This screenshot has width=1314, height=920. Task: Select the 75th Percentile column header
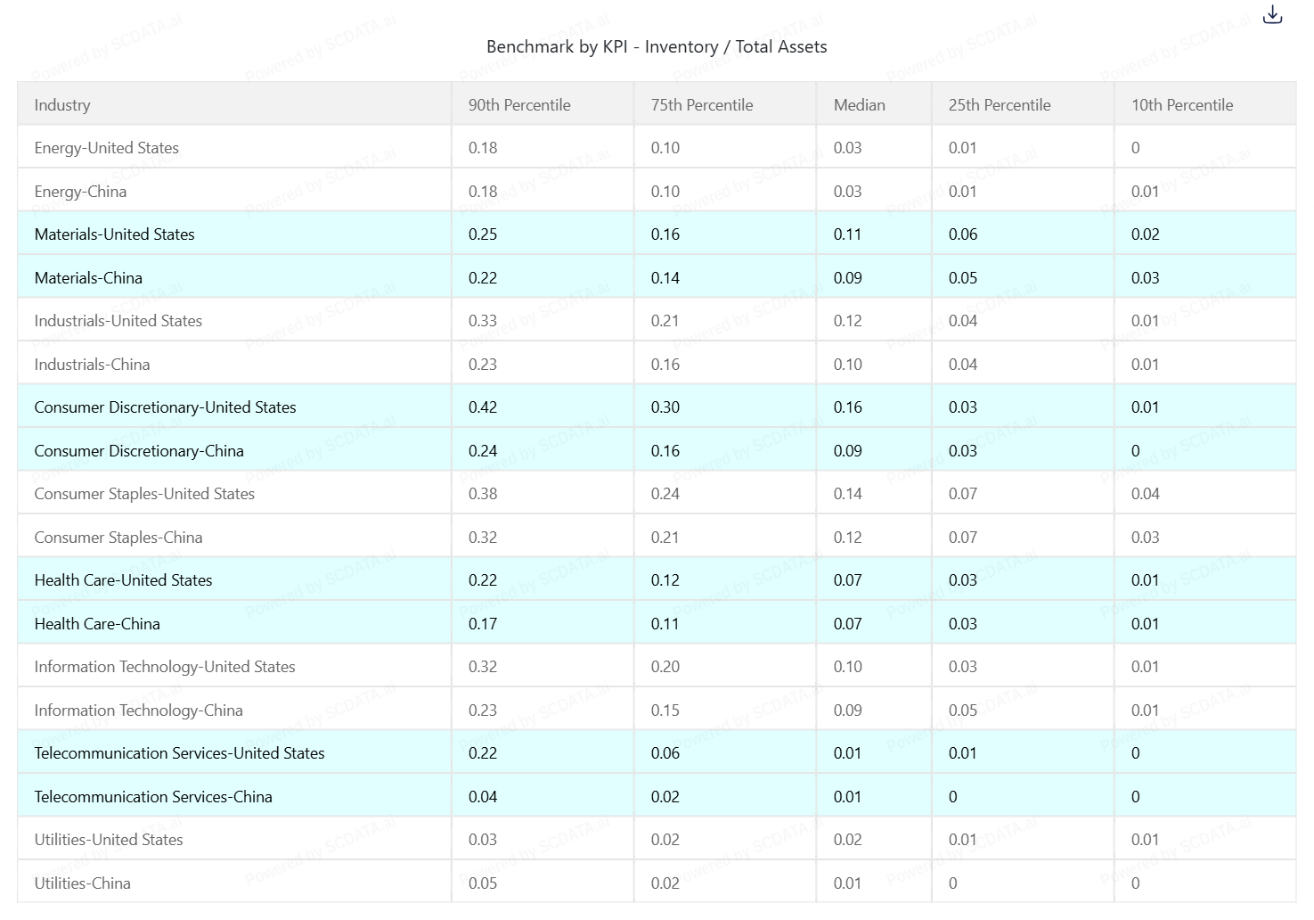point(702,105)
